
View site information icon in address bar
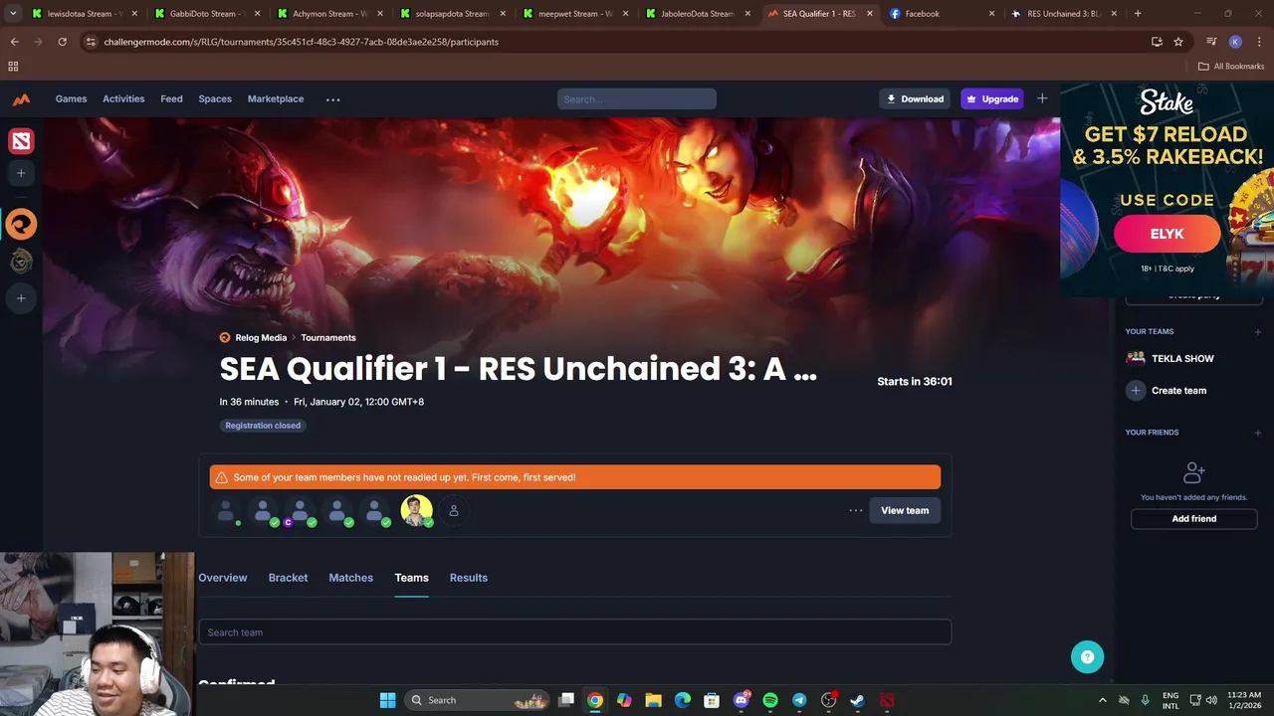(91, 42)
